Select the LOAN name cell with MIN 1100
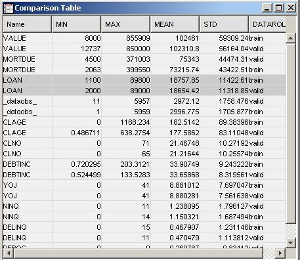The height and width of the screenshot is (260, 300). point(28,80)
